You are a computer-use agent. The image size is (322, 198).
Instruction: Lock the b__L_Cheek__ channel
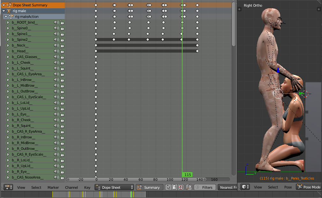tap(62, 62)
